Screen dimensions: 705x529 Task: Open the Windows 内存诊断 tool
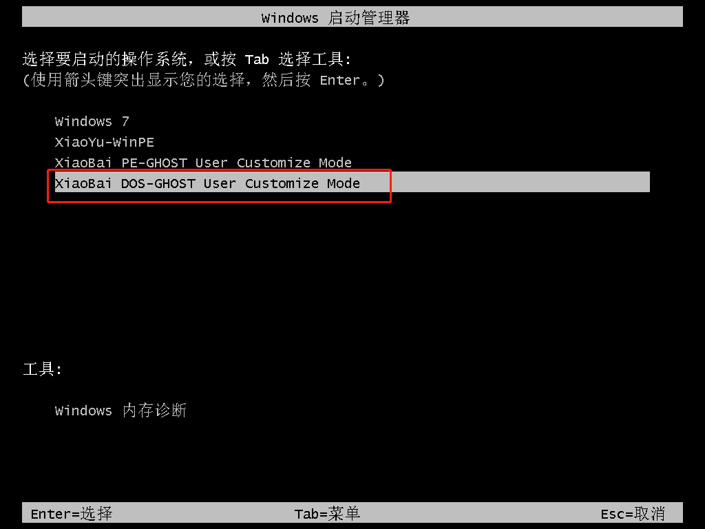pos(120,411)
